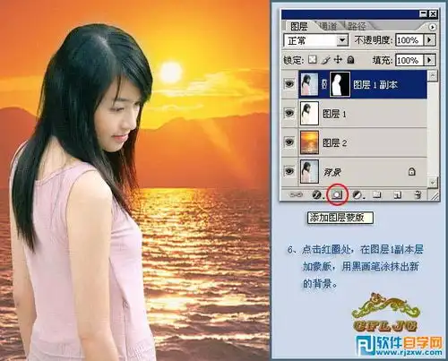Hide the 背景 layer eye
The height and width of the screenshot is (361, 448).
pyautogui.click(x=289, y=171)
